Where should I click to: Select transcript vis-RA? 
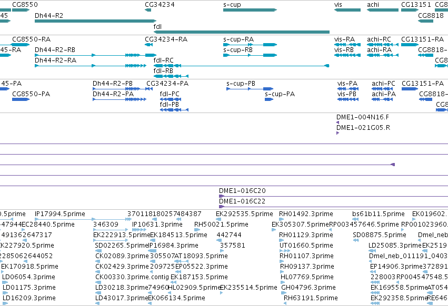pyautogui.click(x=345, y=39)
